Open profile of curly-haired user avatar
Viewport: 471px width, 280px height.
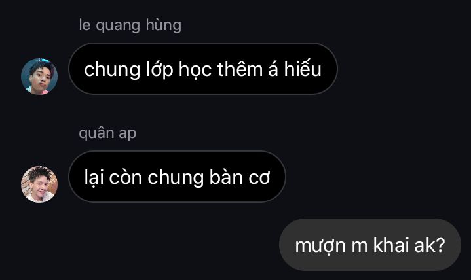click(39, 184)
